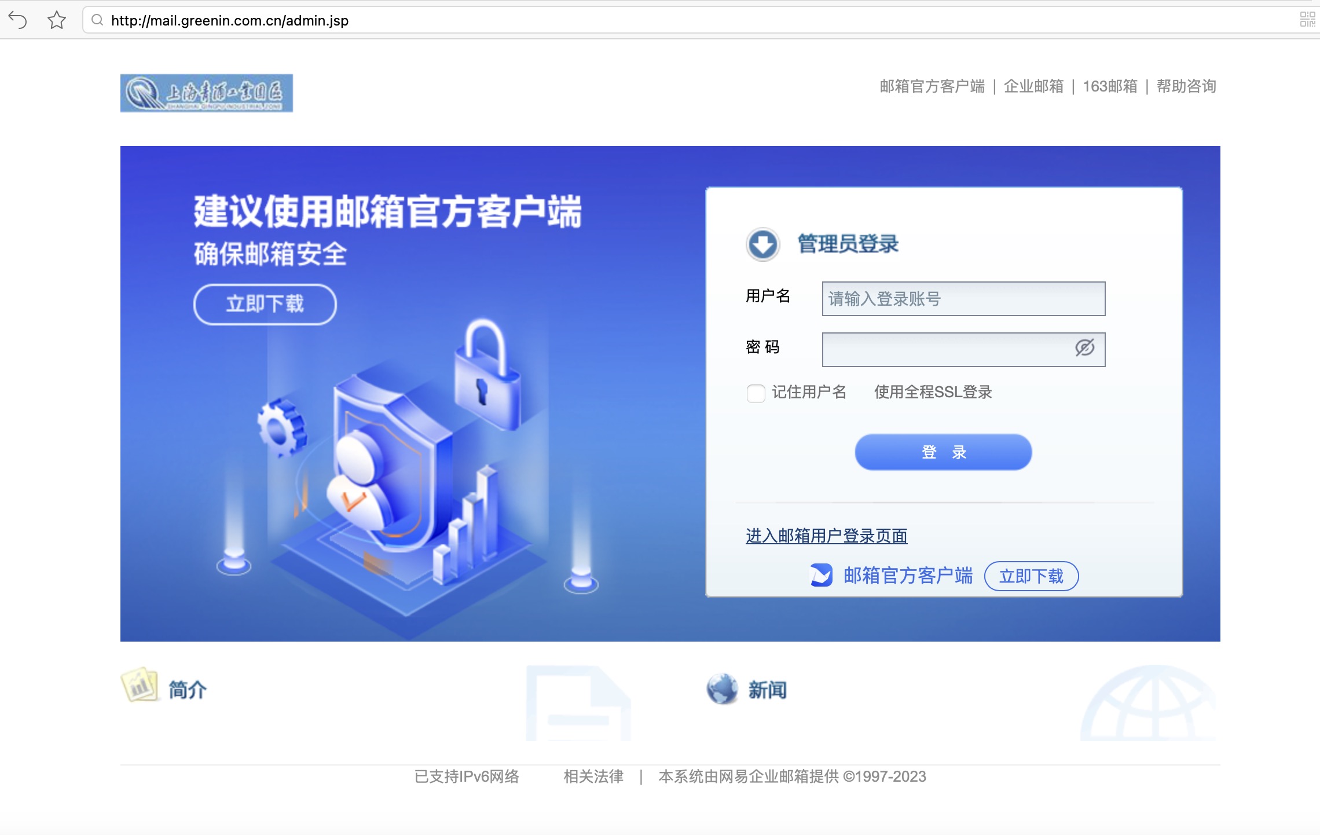The width and height of the screenshot is (1320, 835).
Task: Click the blue 登录 button
Action: [x=943, y=452]
